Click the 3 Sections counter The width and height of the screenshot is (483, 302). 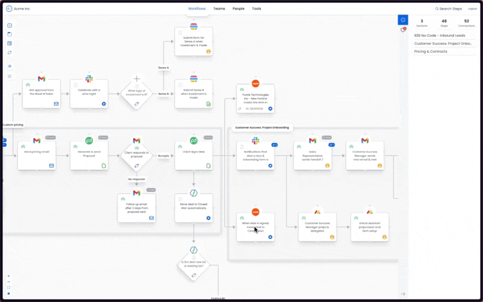point(421,23)
